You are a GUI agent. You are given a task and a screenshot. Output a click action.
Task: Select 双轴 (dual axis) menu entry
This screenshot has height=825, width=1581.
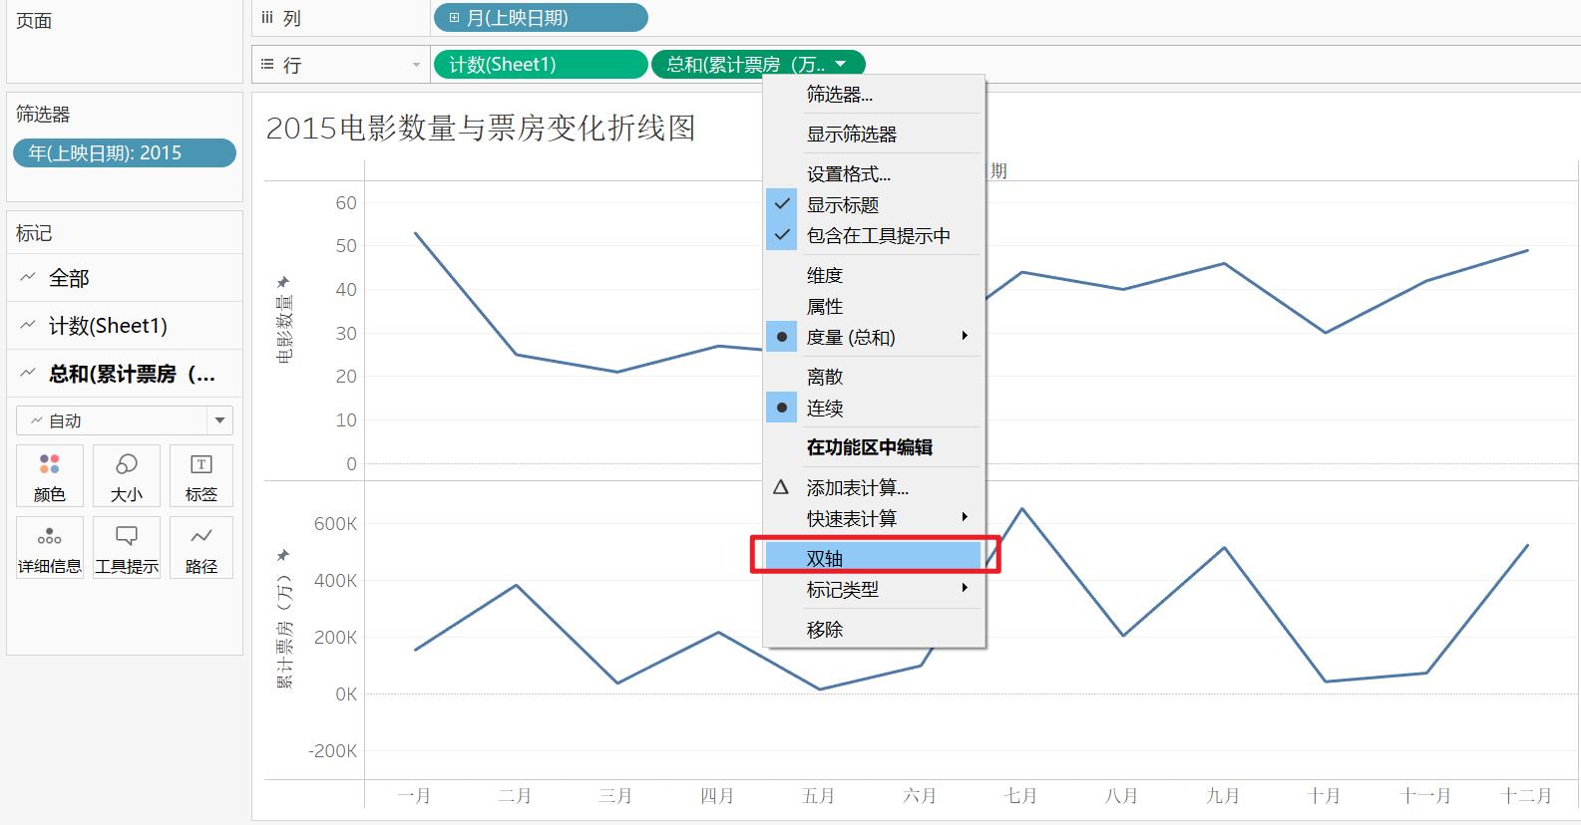[874, 558]
